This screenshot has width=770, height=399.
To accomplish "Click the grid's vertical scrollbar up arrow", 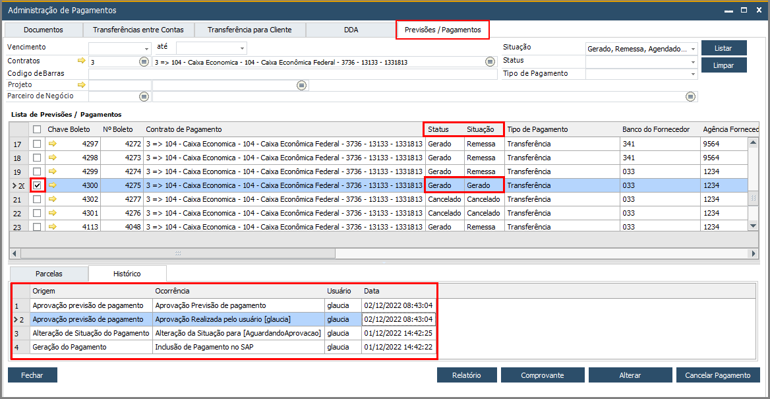I will coord(754,142).
